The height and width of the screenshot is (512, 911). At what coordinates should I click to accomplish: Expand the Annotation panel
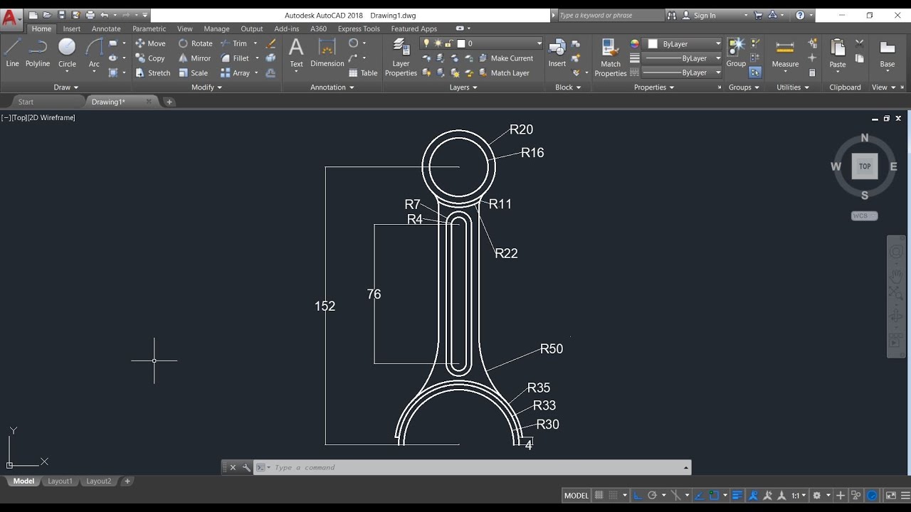332,87
